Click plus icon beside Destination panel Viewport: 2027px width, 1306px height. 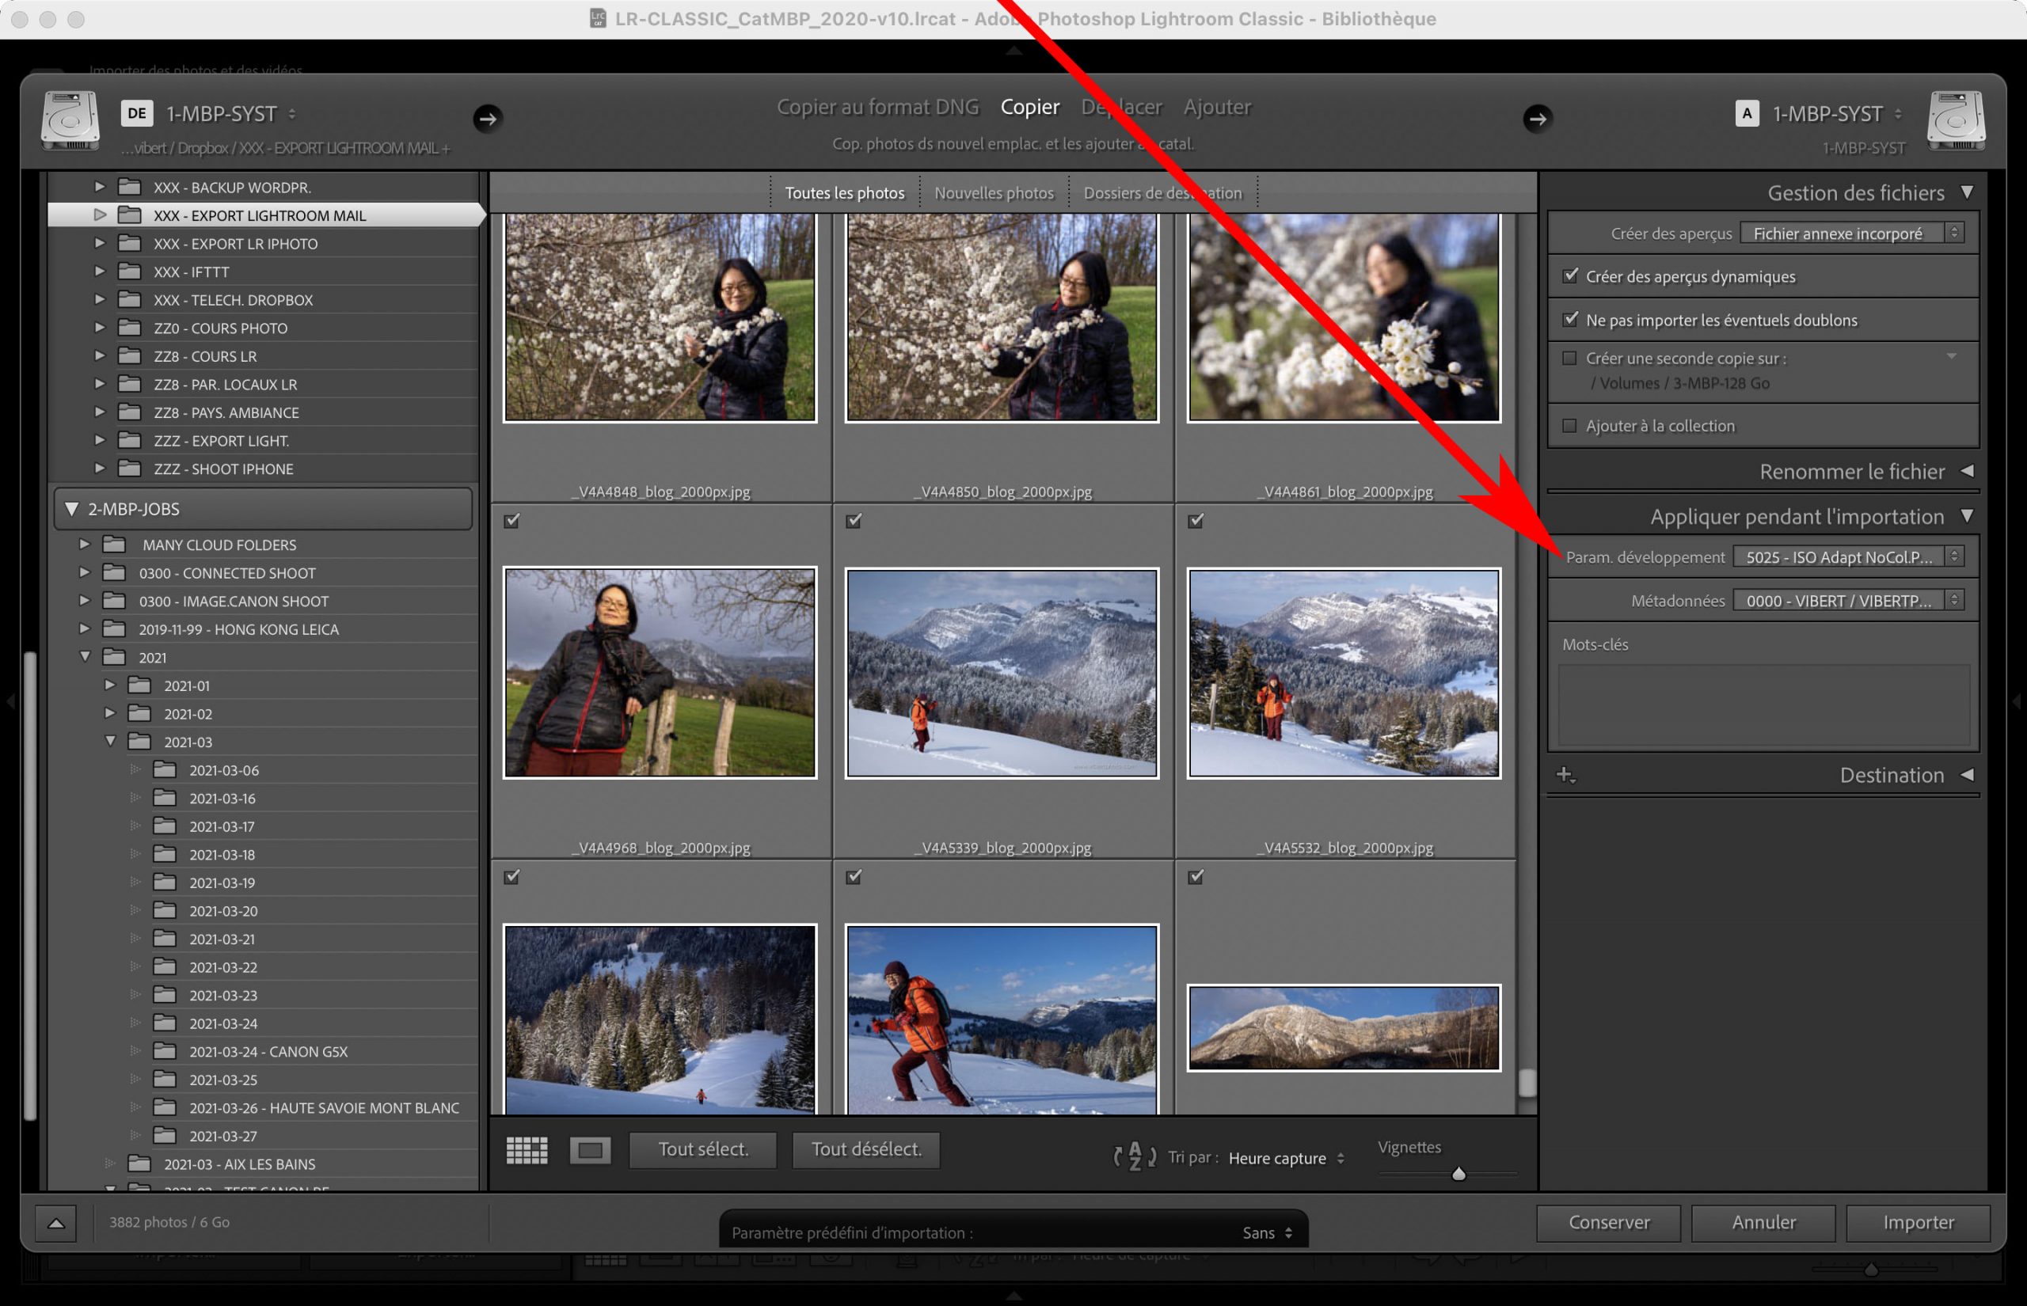click(1565, 775)
